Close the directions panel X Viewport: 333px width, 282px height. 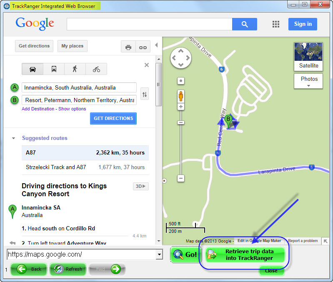pos(147,65)
